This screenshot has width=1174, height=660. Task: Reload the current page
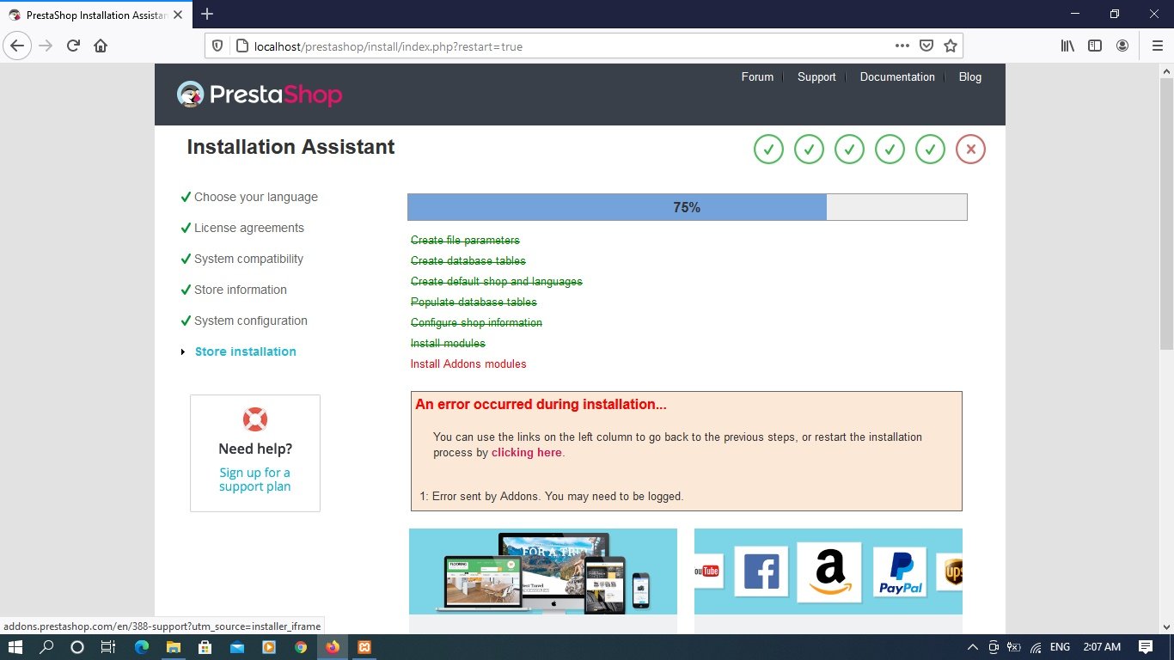click(73, 46)
